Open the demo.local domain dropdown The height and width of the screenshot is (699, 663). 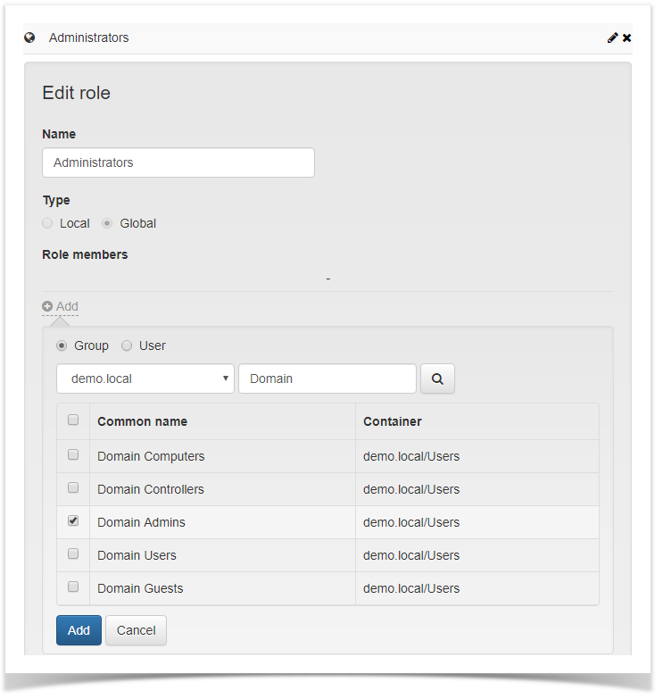click(x=145, y=379)
